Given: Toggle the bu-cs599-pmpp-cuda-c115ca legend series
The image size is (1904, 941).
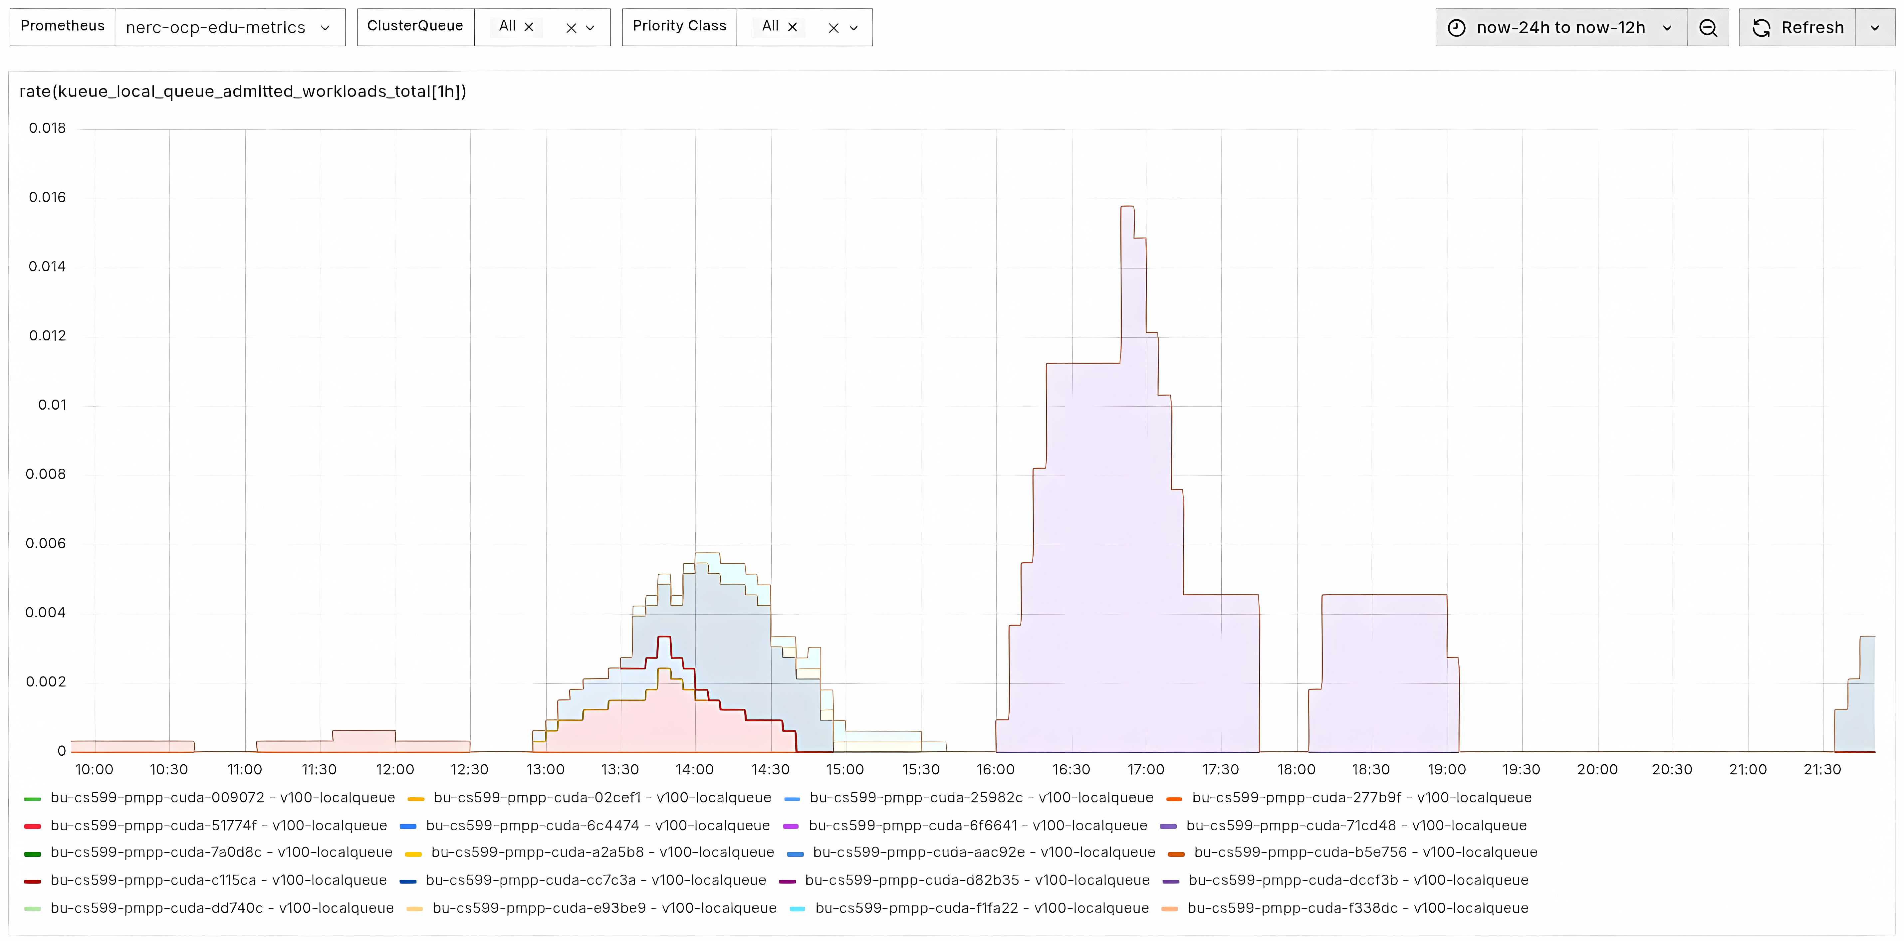Looking at the screenshot, I should (218, 880).
